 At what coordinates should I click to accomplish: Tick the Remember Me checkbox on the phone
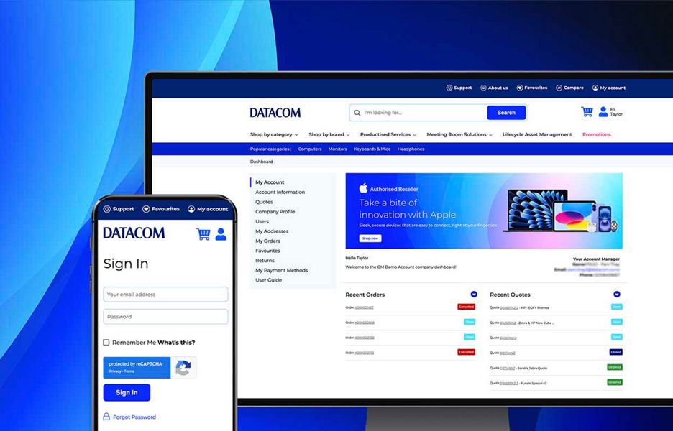106,342
